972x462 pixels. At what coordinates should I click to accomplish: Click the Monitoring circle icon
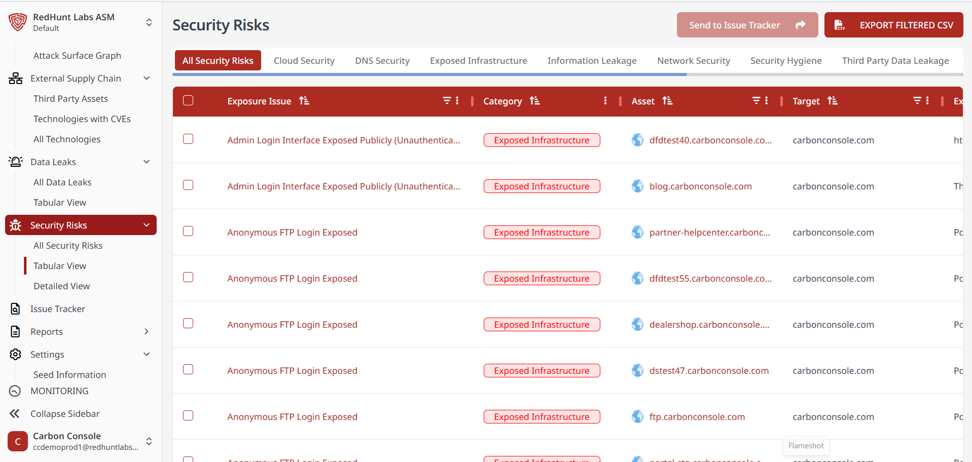point(15,391)
